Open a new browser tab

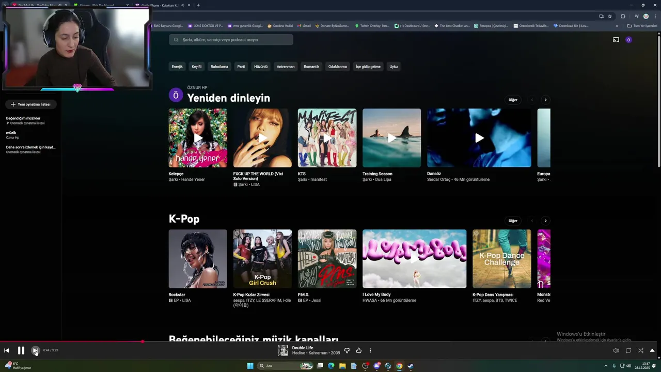click(198, 5)
